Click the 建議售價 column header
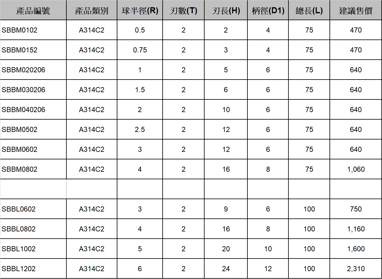 tap(356, 10)
